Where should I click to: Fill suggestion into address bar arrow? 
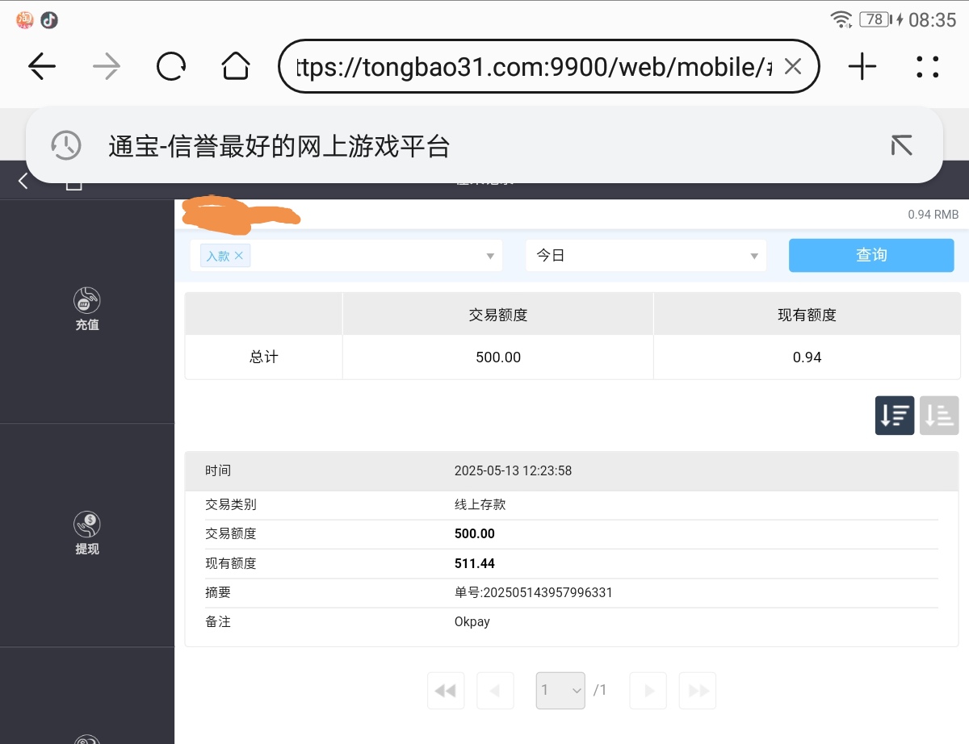901,145
